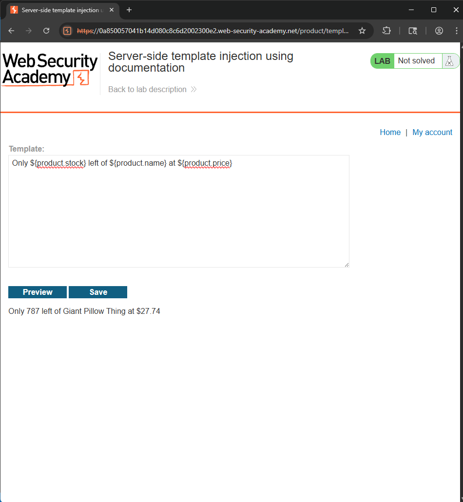Click inside the Template text area
Viewport: 463px width, 502px height.
(x=179, y=212)
